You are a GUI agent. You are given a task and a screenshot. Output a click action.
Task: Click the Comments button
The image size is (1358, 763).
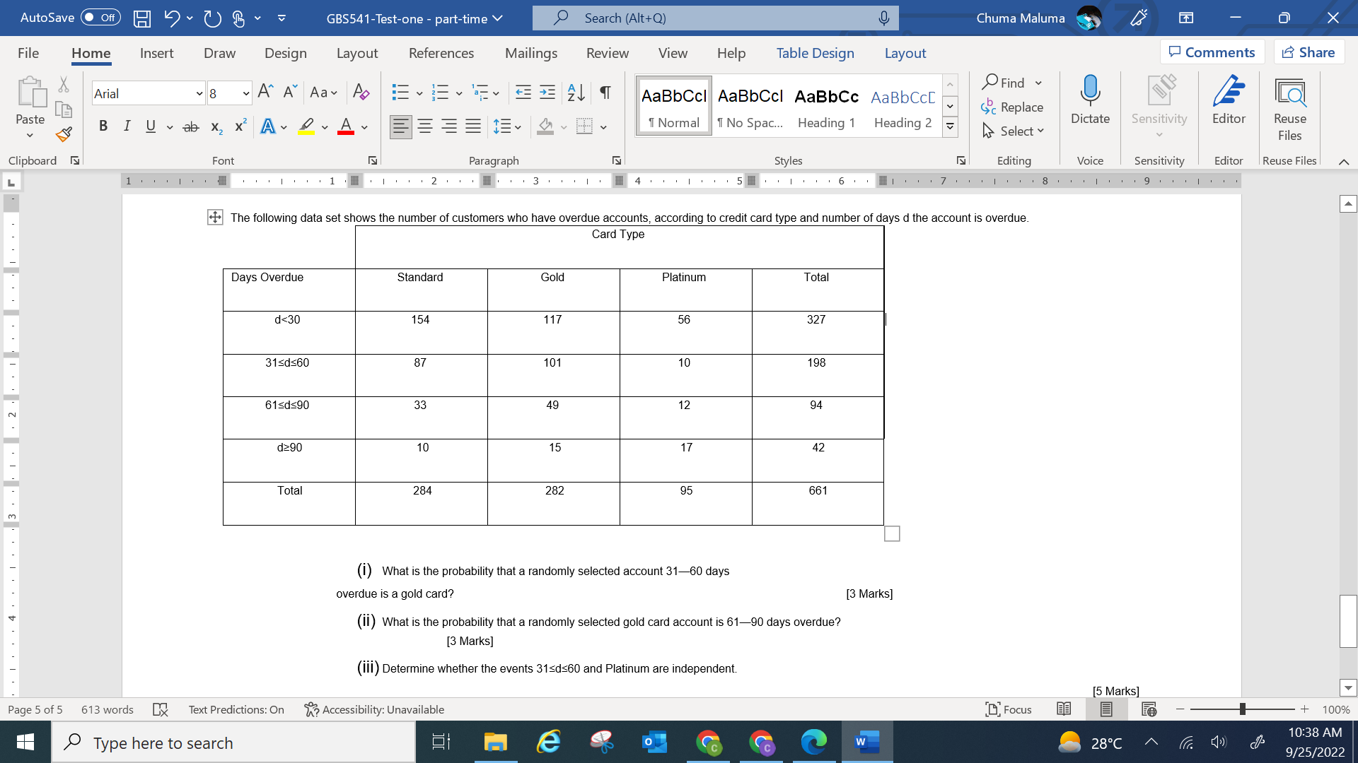tap(1212, 52)
